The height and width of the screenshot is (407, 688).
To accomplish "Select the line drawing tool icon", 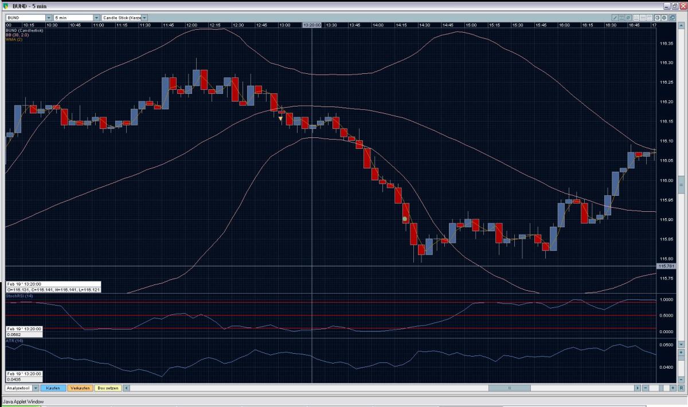I will [x=615, y=18].
